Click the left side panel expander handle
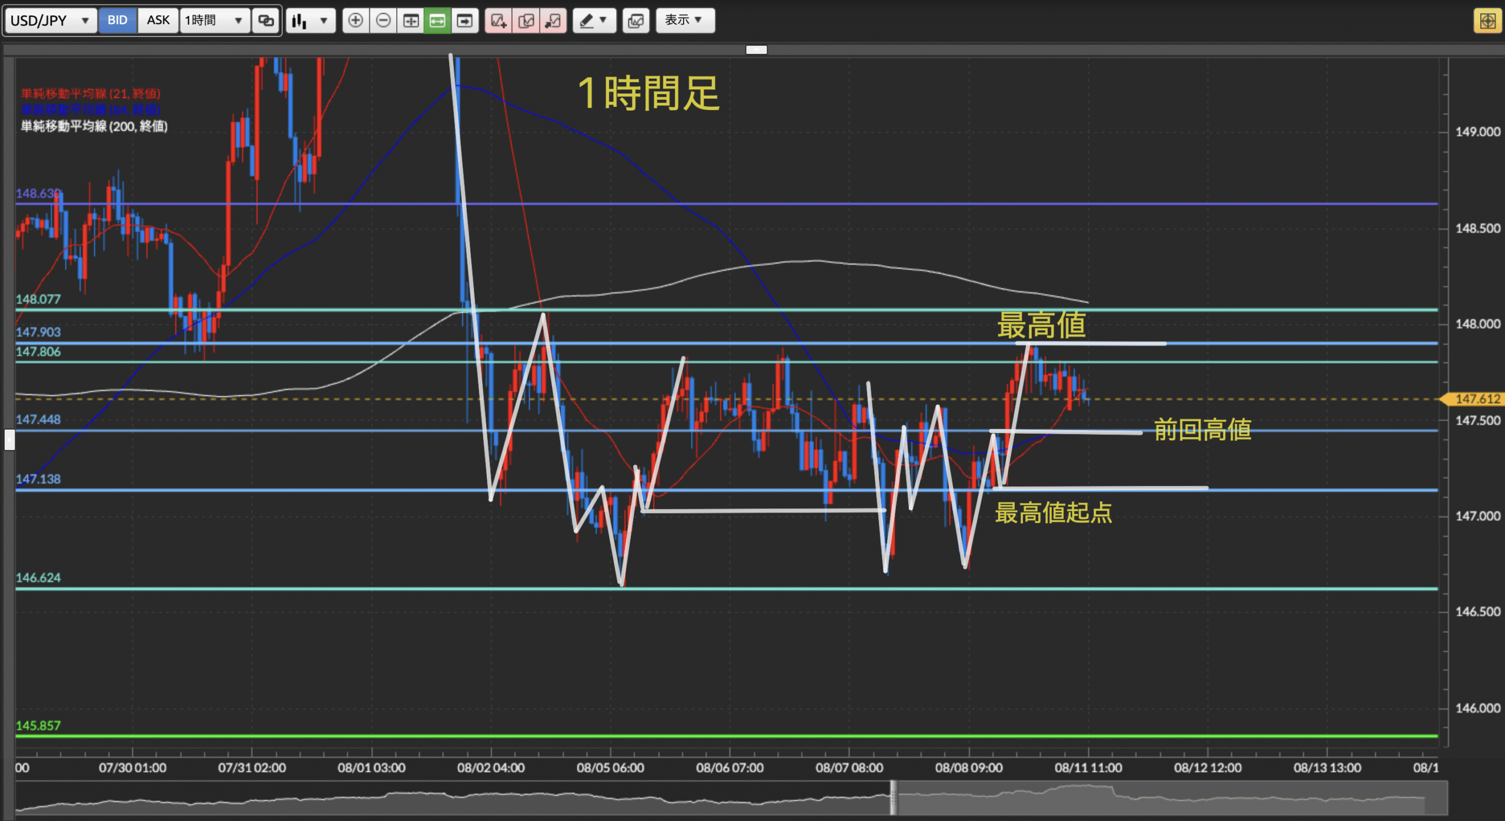Screen dimensions: 1505x821 9,440
